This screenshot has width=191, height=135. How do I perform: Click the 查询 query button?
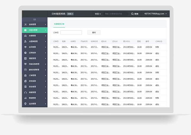point(94,33)
